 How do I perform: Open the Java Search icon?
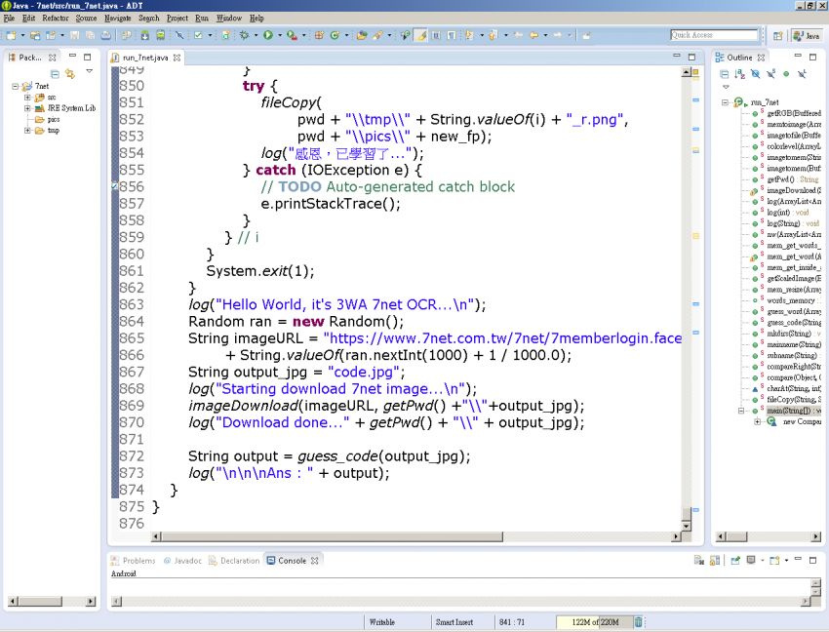[405, 35]
